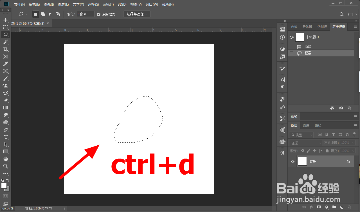The height and width of the screenshot is (212, 360).
Task: Open the Edit Toolbar three-dots button
Action: (x=6, y=173)
